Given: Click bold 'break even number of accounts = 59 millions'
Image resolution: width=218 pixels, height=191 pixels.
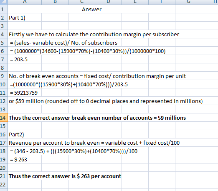Looking at the screenshot, I should [x=129, y=118].
